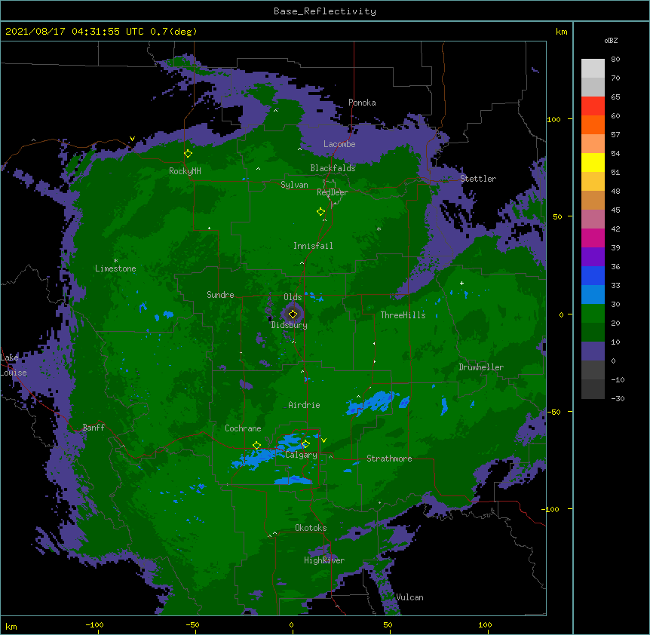Select the light blue swatch between 33 and 30
Image resolution: width=650 pixels, height=635 pixels.
593,294
